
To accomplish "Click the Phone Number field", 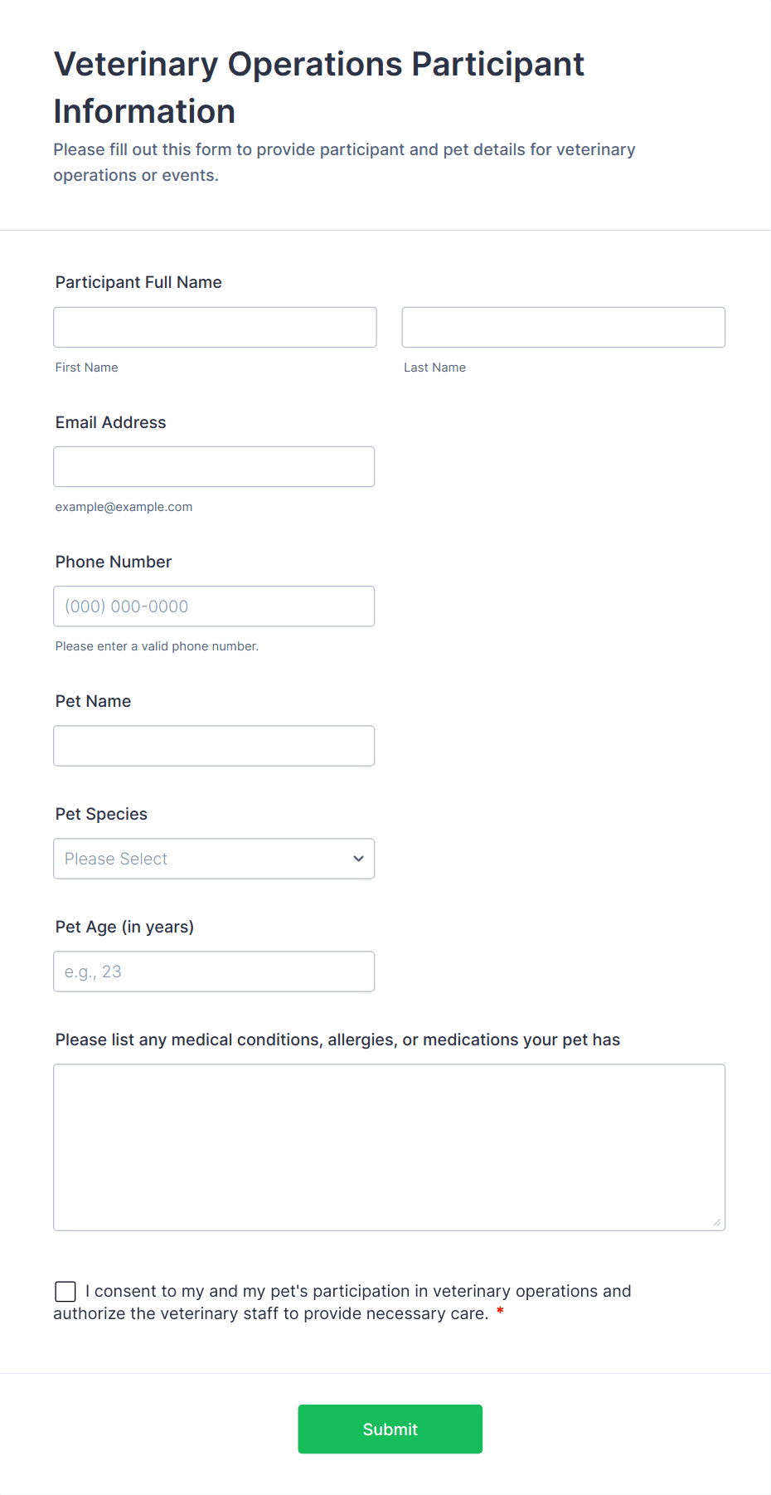I will point(214,606).
